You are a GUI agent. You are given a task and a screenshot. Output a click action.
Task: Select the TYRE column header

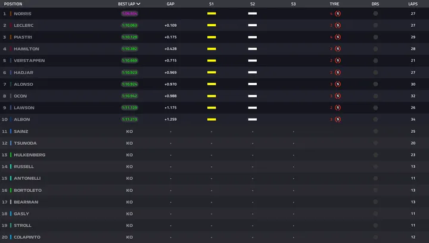334,4
